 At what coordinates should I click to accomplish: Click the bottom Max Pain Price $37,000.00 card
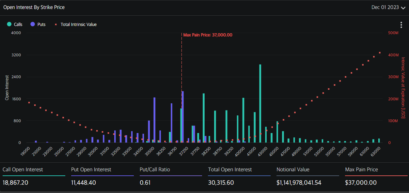(376, 176)
